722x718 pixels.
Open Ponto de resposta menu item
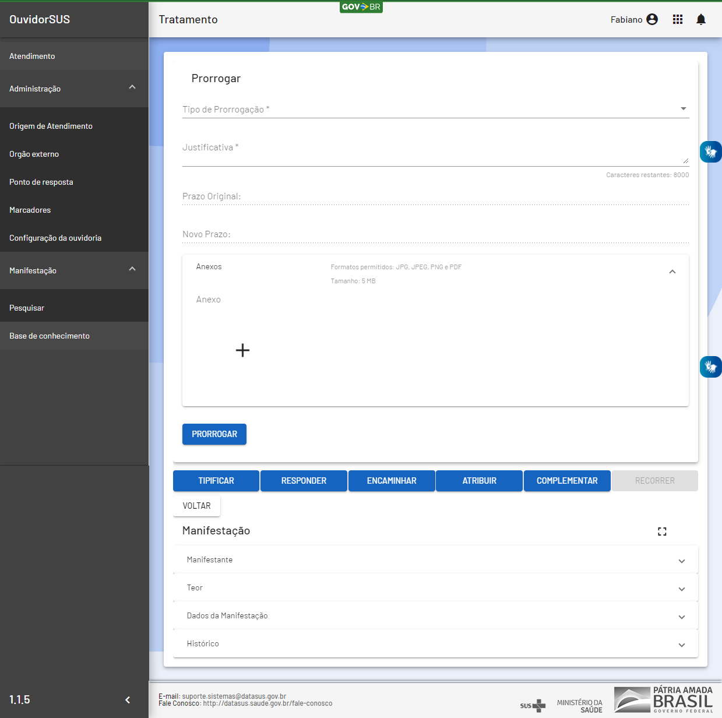pos(41,182)
